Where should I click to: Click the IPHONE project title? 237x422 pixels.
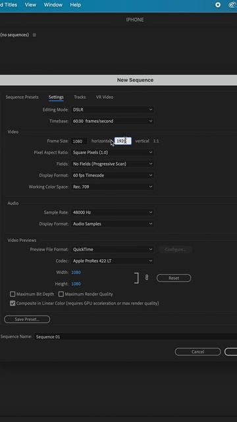coord(135,20)
